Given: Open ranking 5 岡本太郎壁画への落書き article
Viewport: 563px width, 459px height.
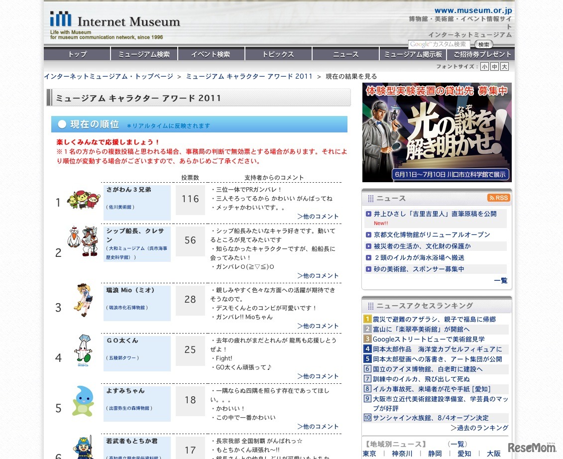Looking at the screenshot, I should (x=438, y=359).
